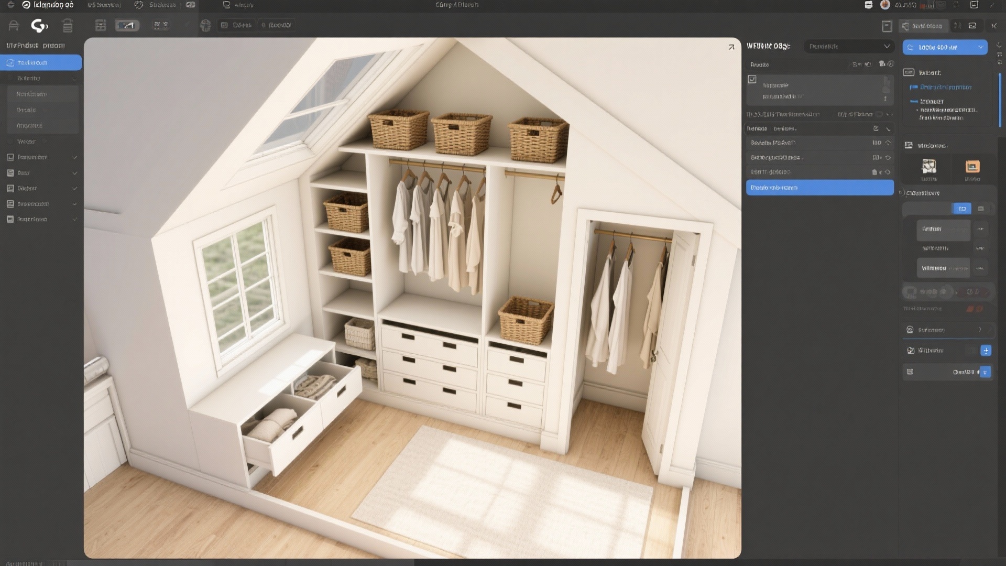This screenshot has height=566, width=1006.
Task: Open the blue dropdown at top of right panel
Action: [945, 47]
